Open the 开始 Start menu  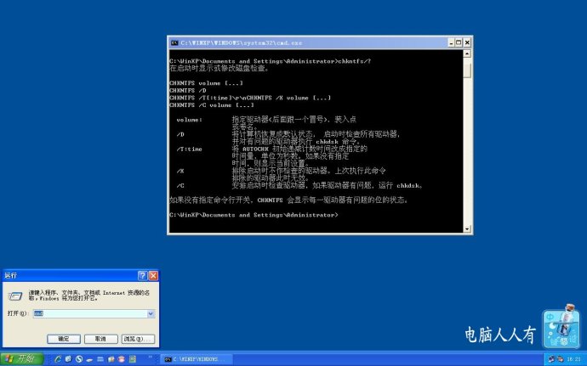point(21,359)
